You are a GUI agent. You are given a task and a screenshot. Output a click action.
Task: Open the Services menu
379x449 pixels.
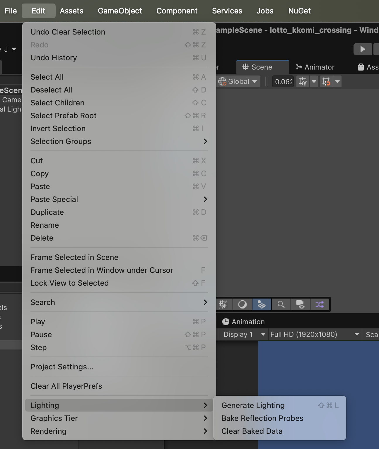click(227, 11)
